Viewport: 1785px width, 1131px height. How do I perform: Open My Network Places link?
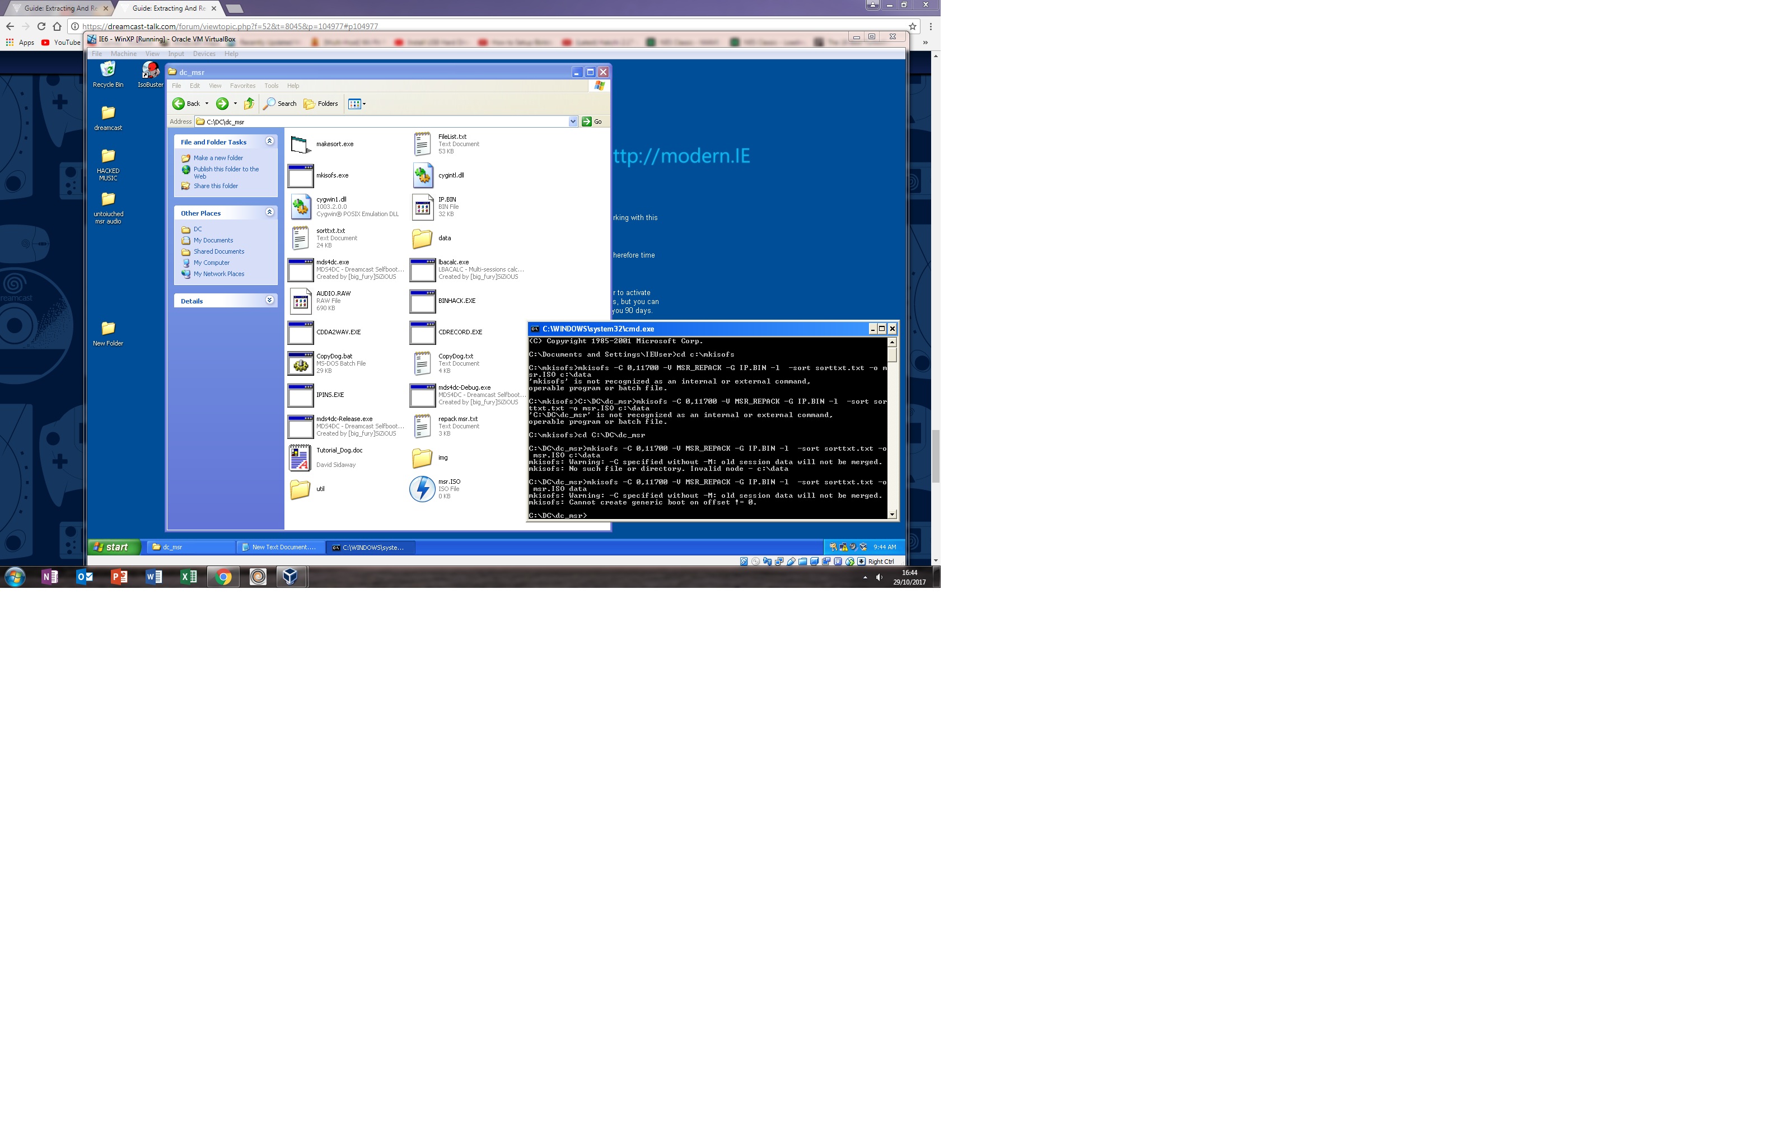(x=219, y=273)
